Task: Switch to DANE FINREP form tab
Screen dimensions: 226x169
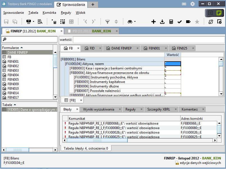Action: pyautogui.click(x=121, y=48)
